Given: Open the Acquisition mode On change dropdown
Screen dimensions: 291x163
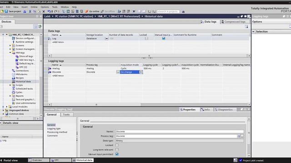Looking at the screenshot, I should click(141, 72).
